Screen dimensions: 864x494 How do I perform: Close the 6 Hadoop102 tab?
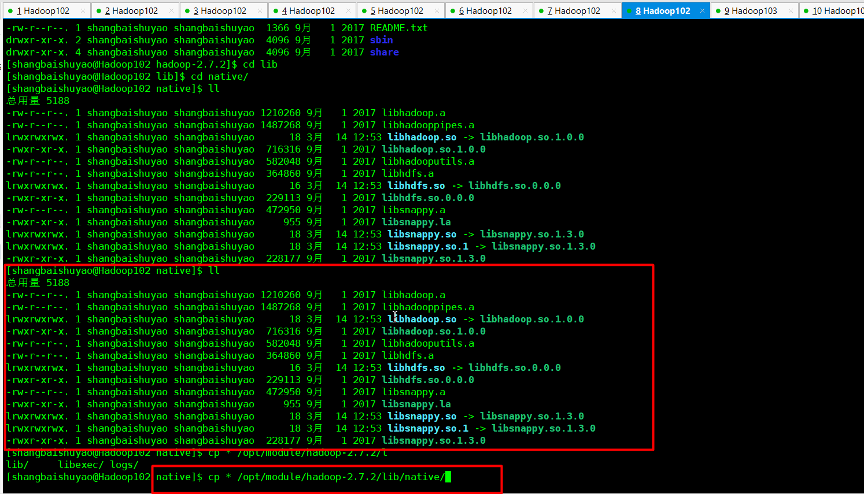pyautogui.click(x=525, y=11)
